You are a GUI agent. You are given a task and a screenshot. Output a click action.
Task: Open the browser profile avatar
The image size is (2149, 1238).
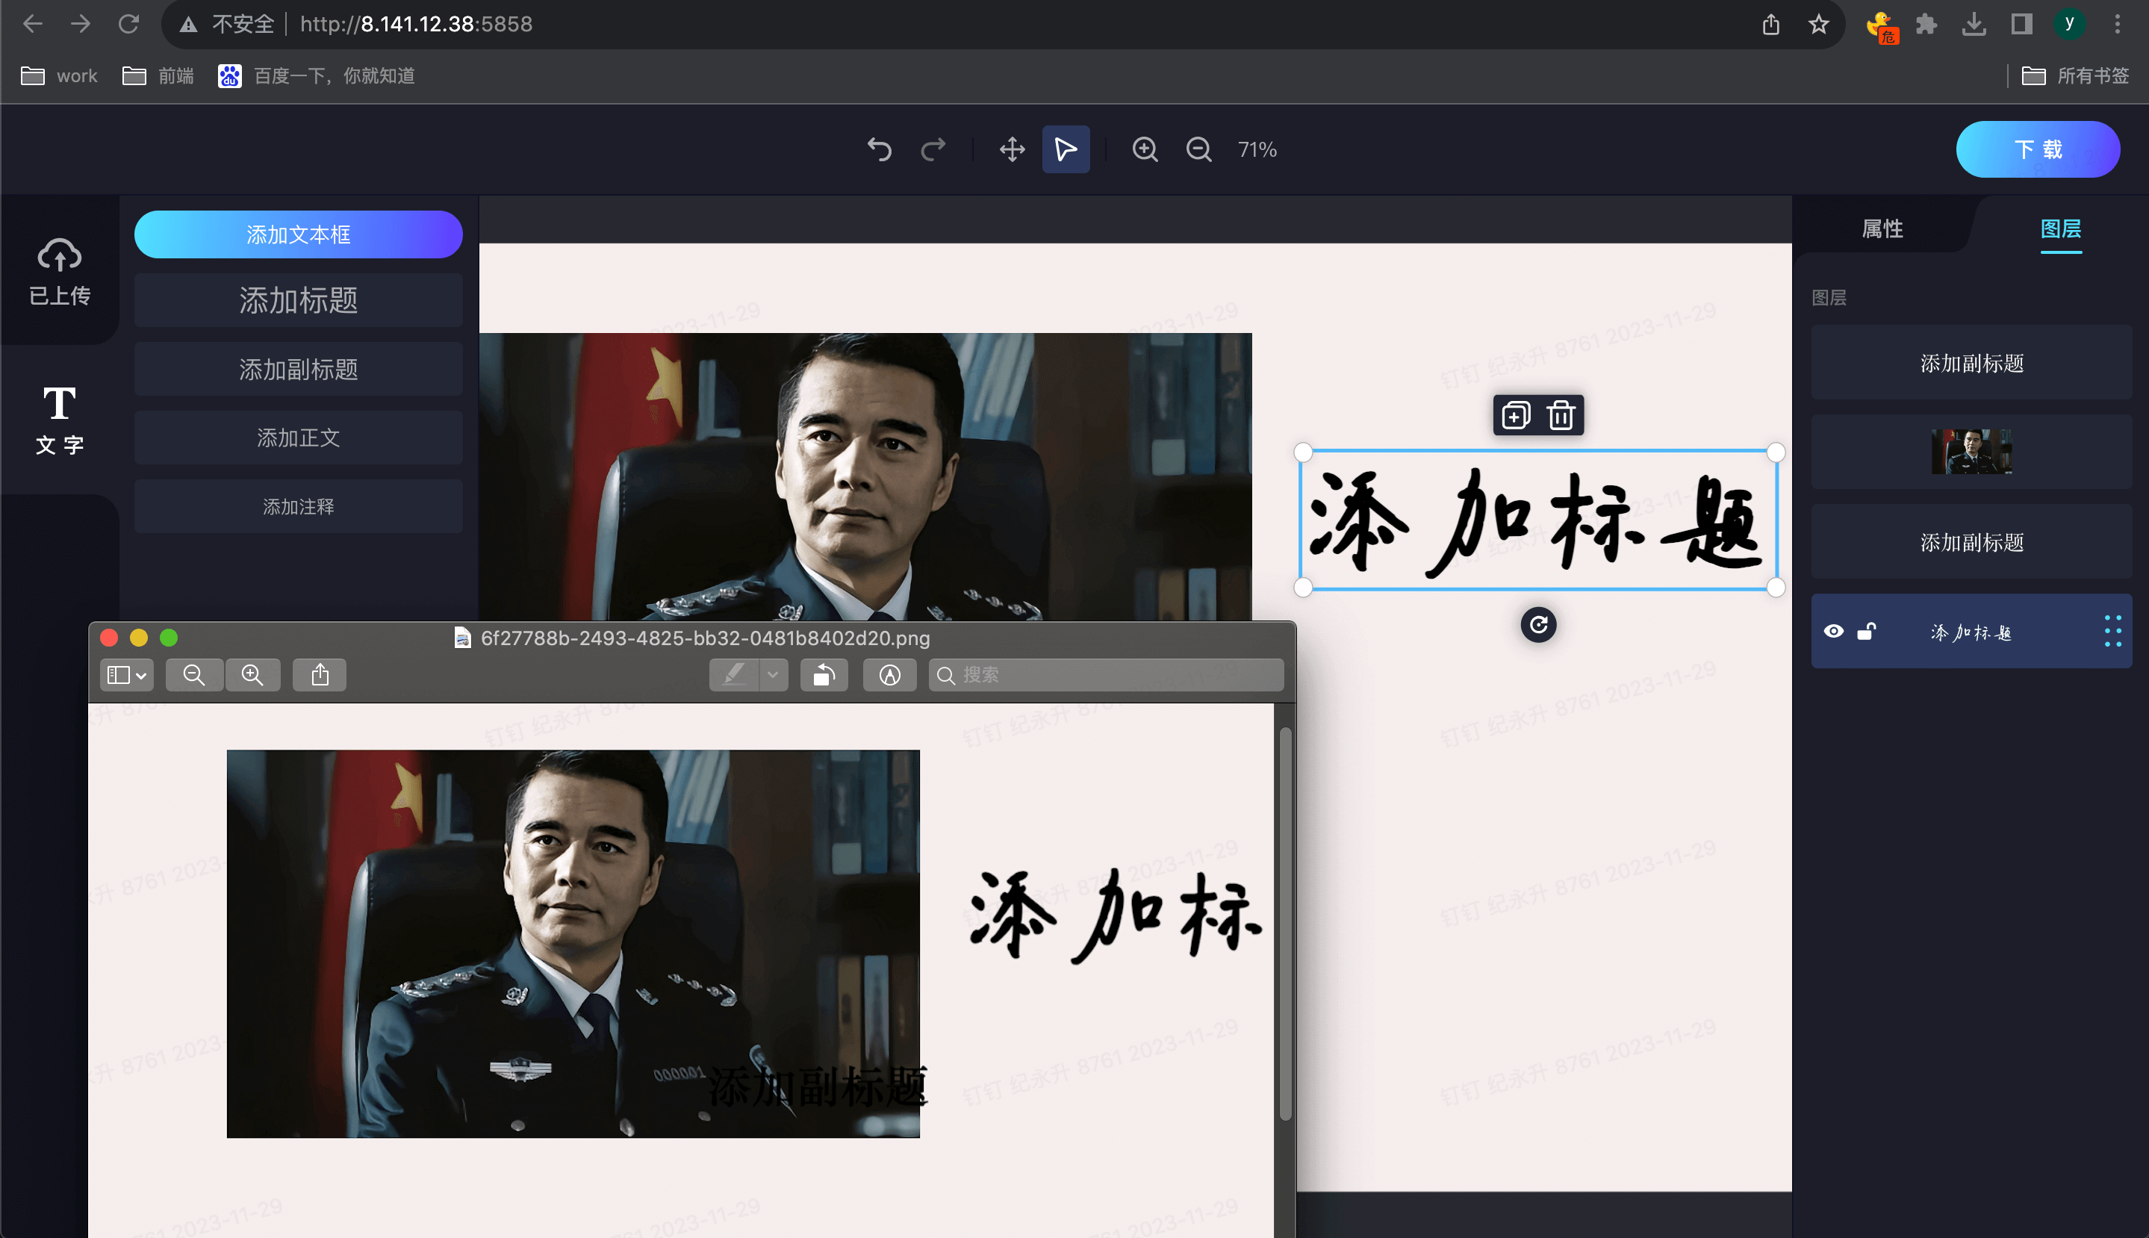pos(2069,24)
